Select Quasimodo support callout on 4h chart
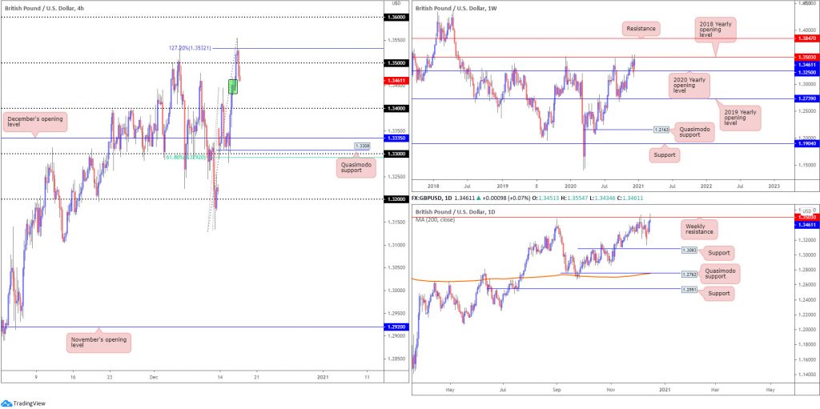The height and width of the screenshot is (409, 820). [356, 167]
